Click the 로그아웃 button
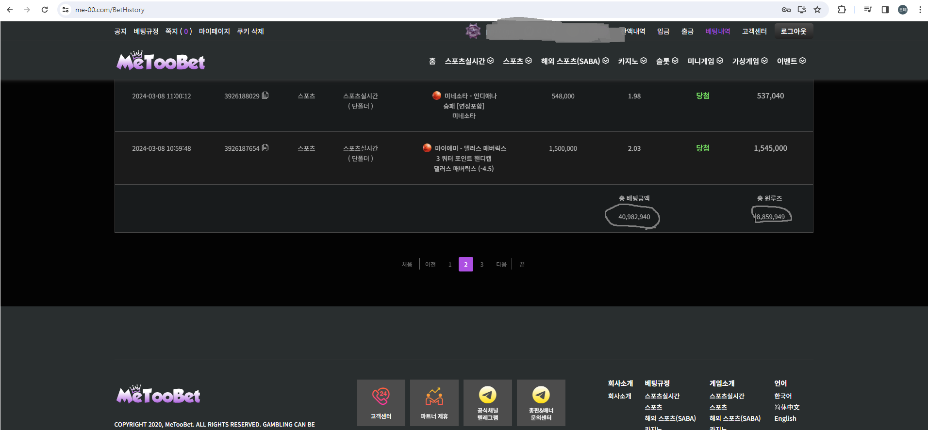The image size is (928, 430). coord(793,32)
